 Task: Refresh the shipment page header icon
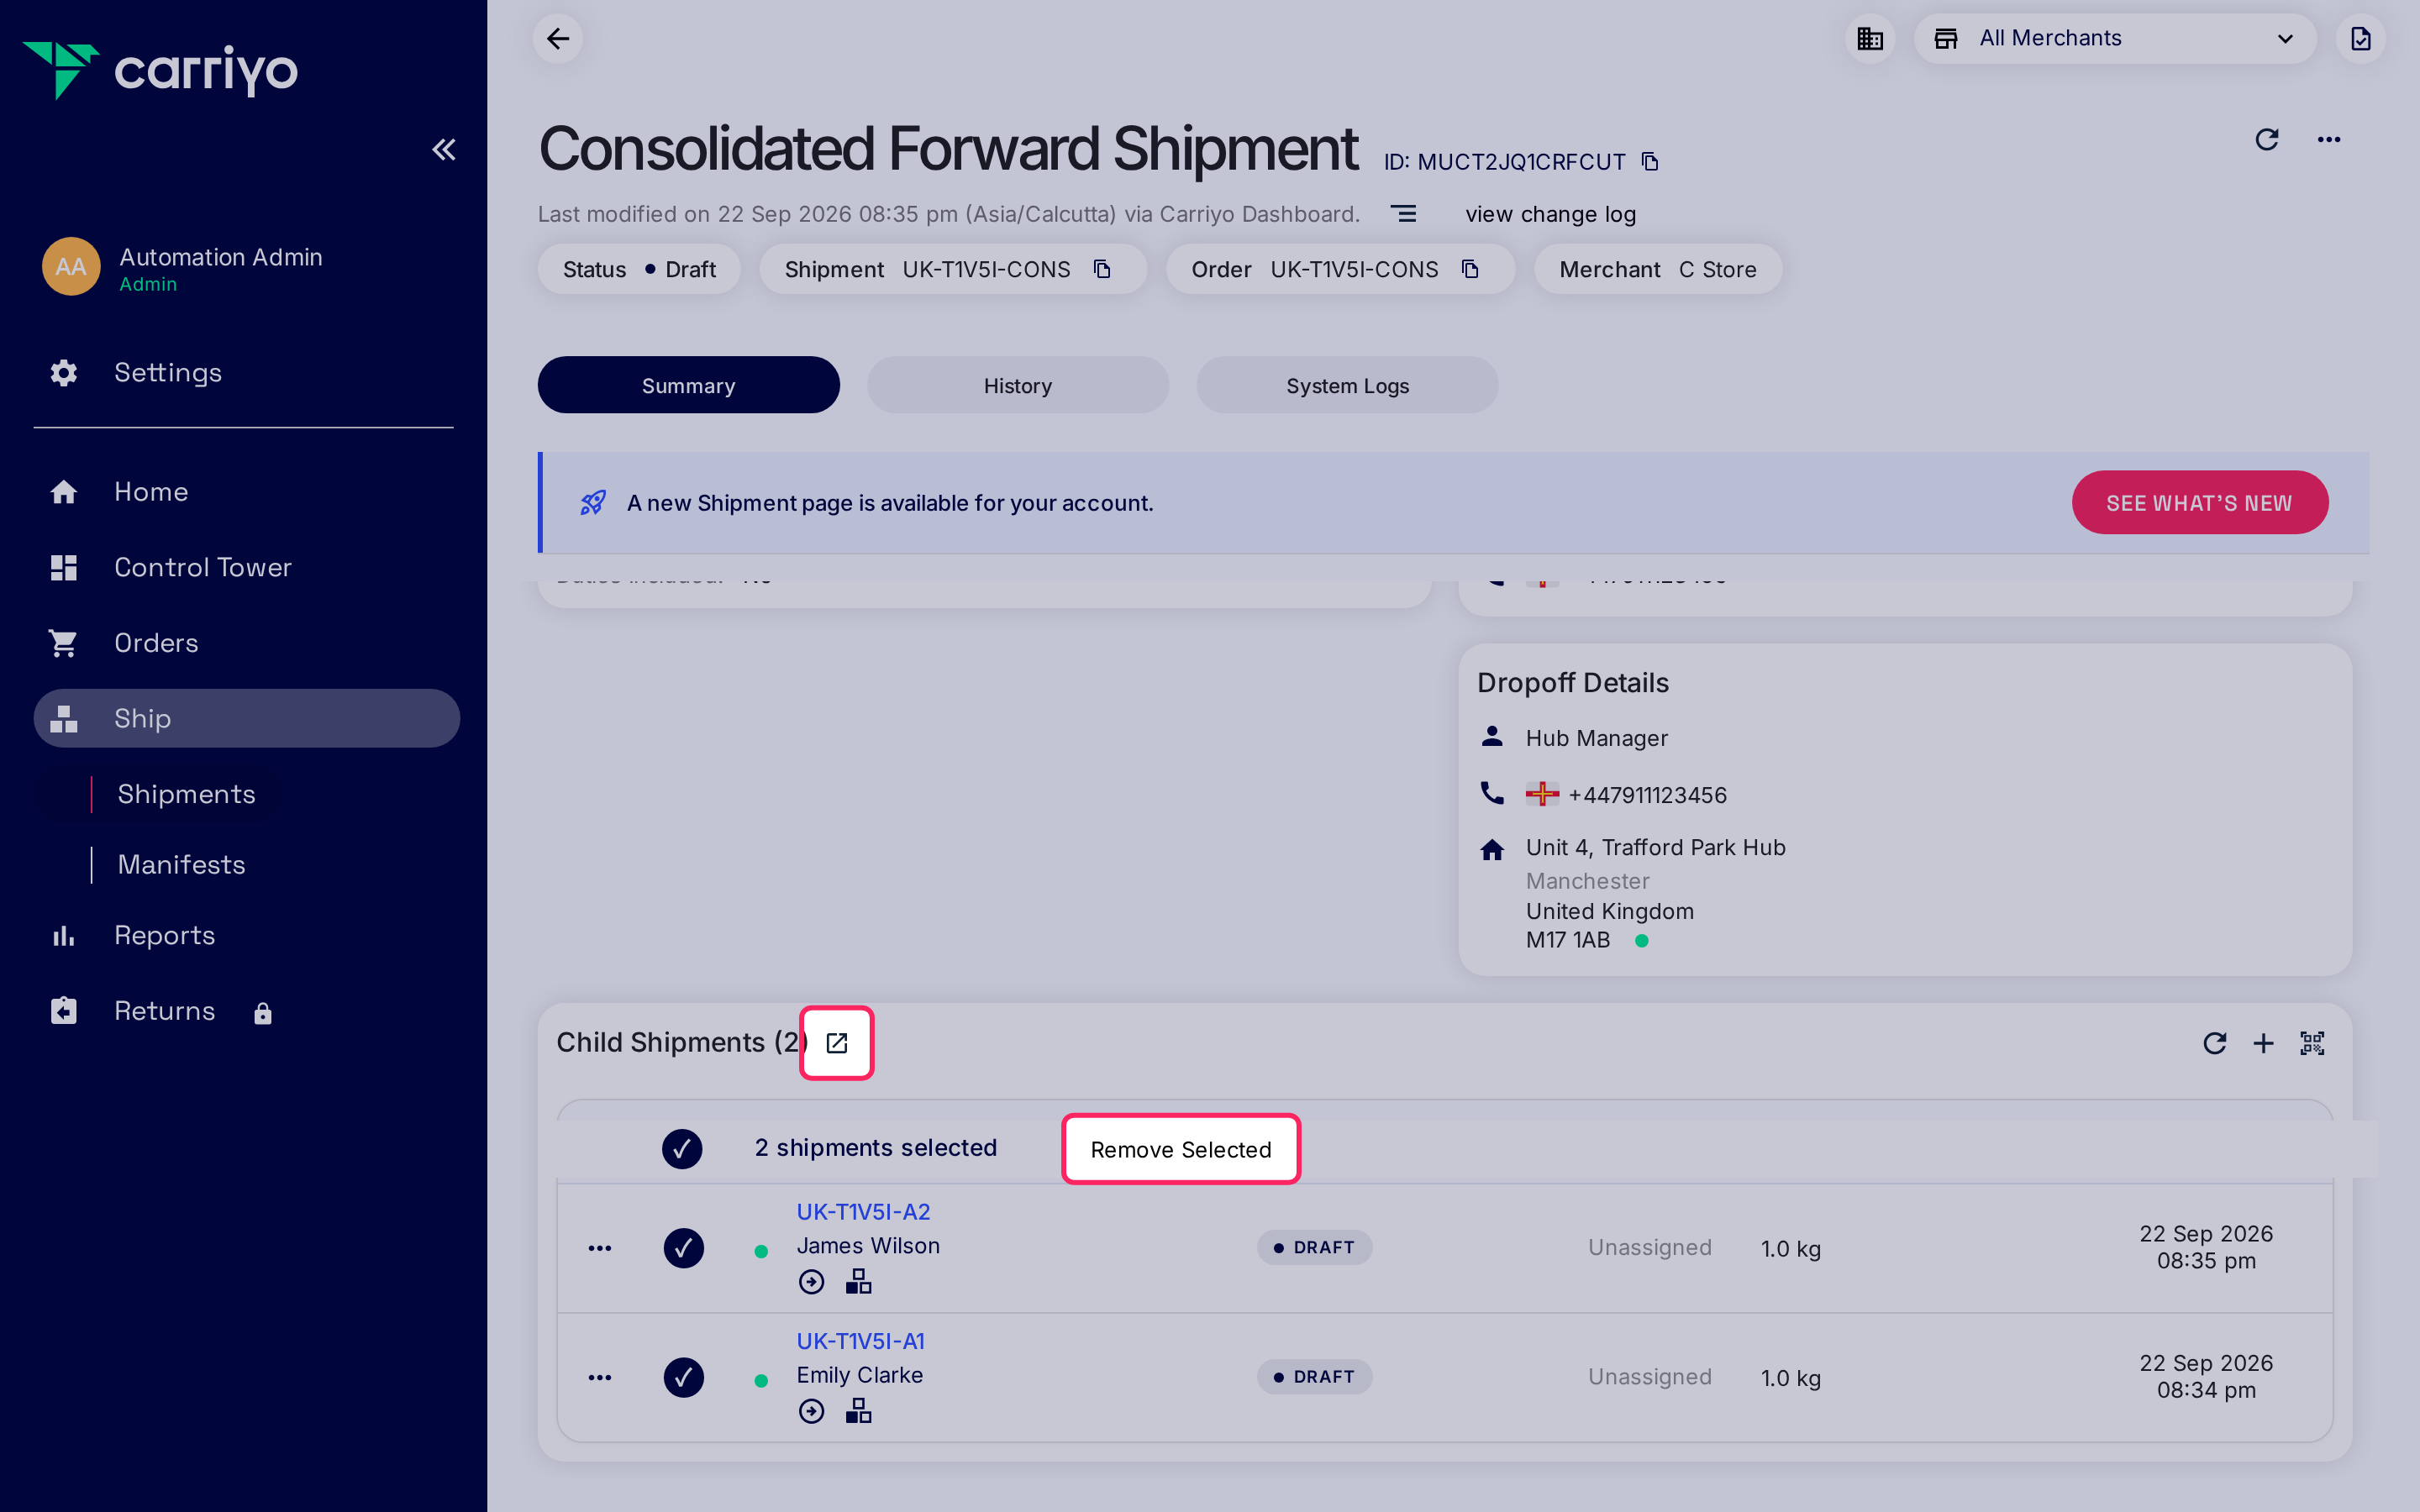(x=2267, y=139)
